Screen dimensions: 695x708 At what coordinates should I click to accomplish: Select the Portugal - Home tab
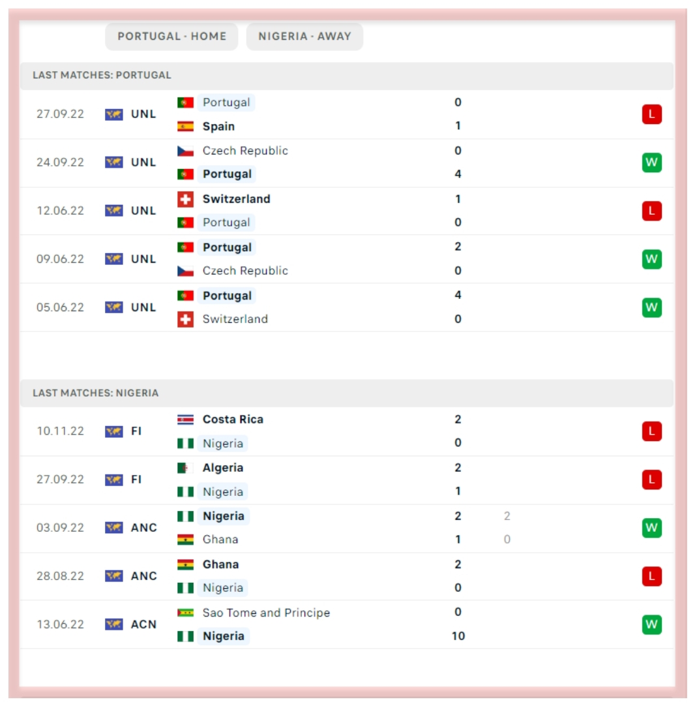click(171, 37)
